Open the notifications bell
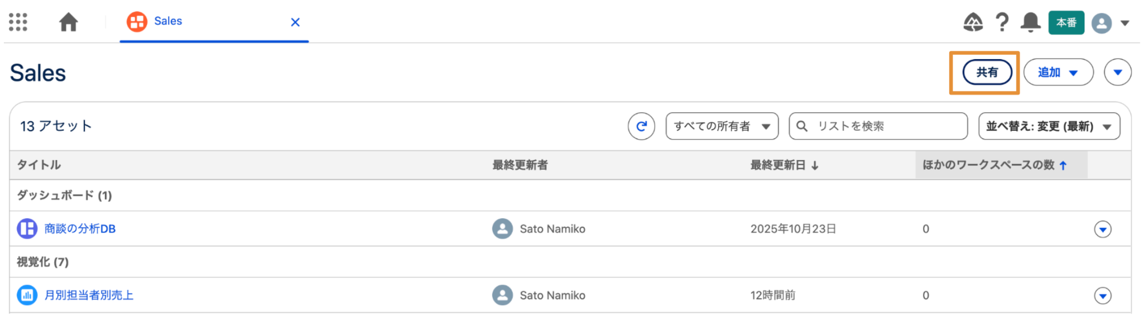 tap(1030, 22)
